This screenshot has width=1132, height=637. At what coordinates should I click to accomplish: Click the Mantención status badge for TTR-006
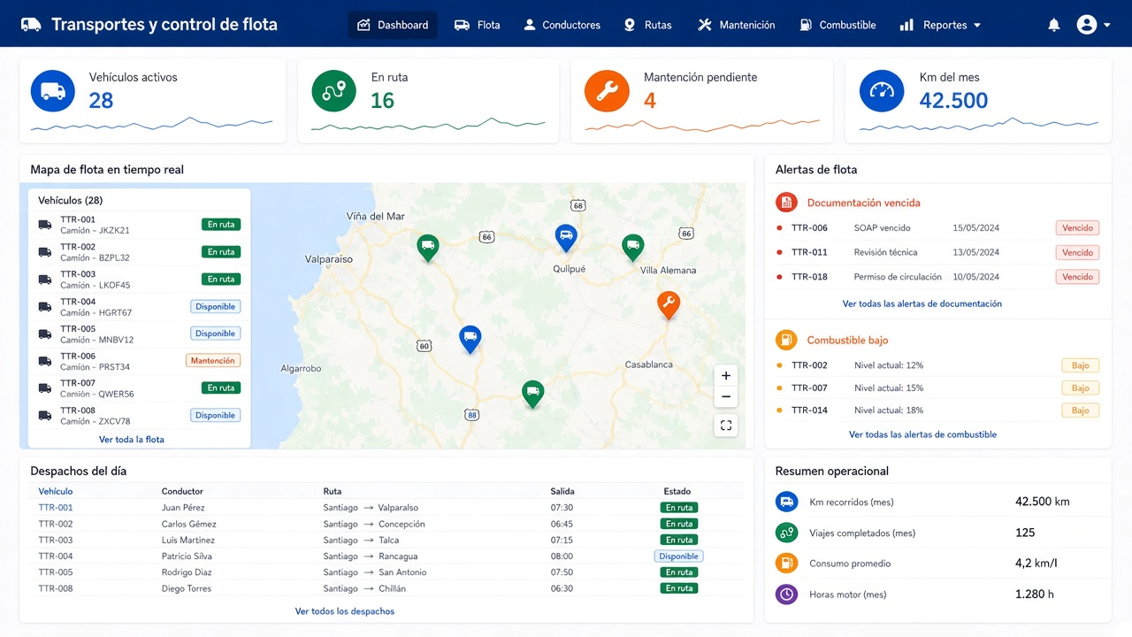(213, 361)
